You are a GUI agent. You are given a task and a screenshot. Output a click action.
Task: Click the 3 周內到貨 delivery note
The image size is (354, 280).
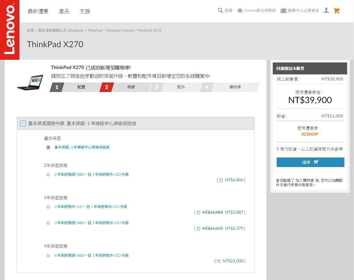click(310, 149)
